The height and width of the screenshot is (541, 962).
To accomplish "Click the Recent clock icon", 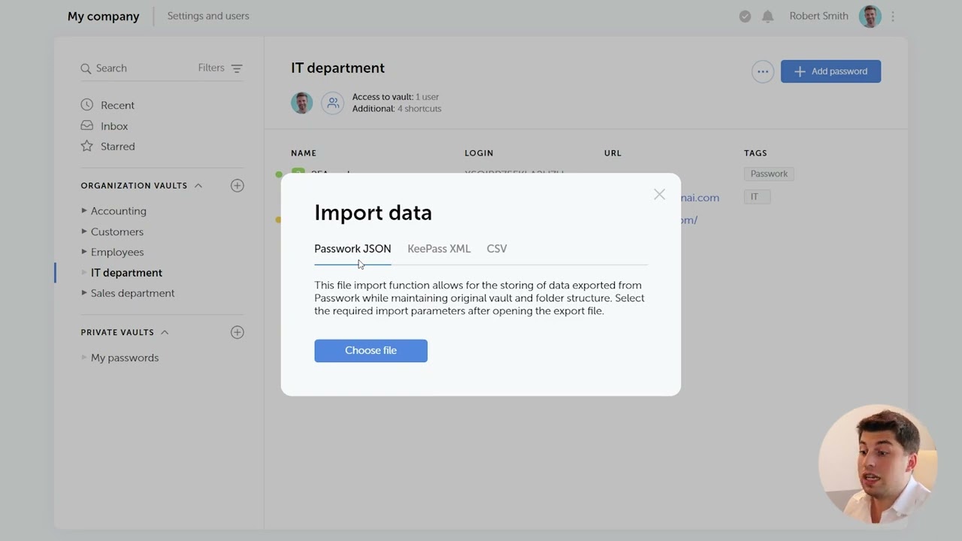I will pyautogui.click(x=87, y=105).
